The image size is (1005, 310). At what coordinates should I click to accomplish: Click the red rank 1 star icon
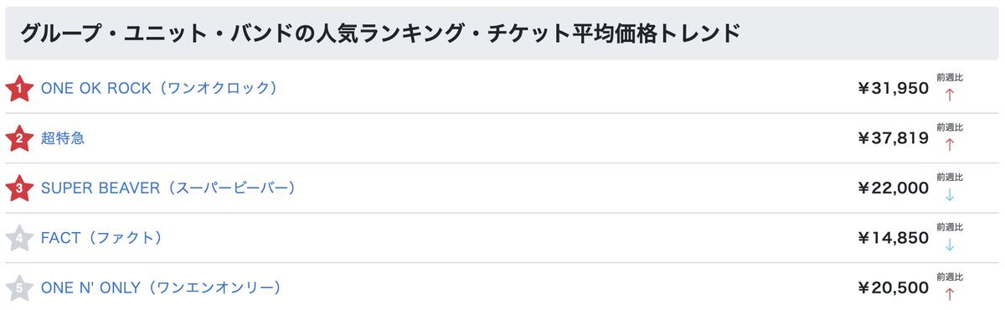(18, 88)
